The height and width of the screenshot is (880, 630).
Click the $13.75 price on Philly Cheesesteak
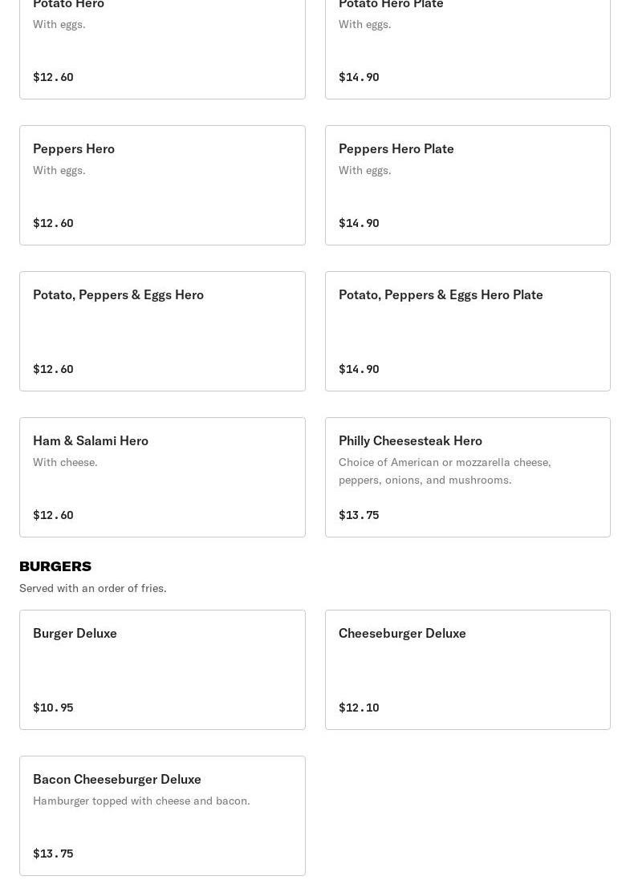tap(359, 515)
